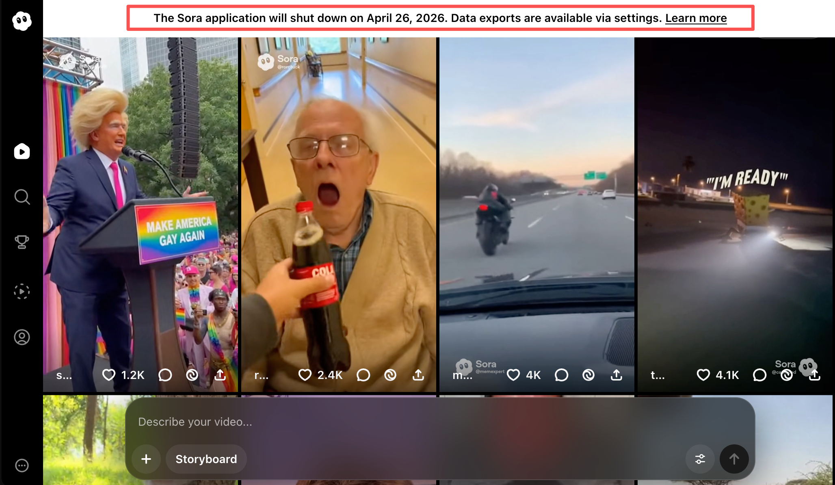The image size is (835, 485).
Task: Open the Explore video feed icon
Action: coord(22,151)
